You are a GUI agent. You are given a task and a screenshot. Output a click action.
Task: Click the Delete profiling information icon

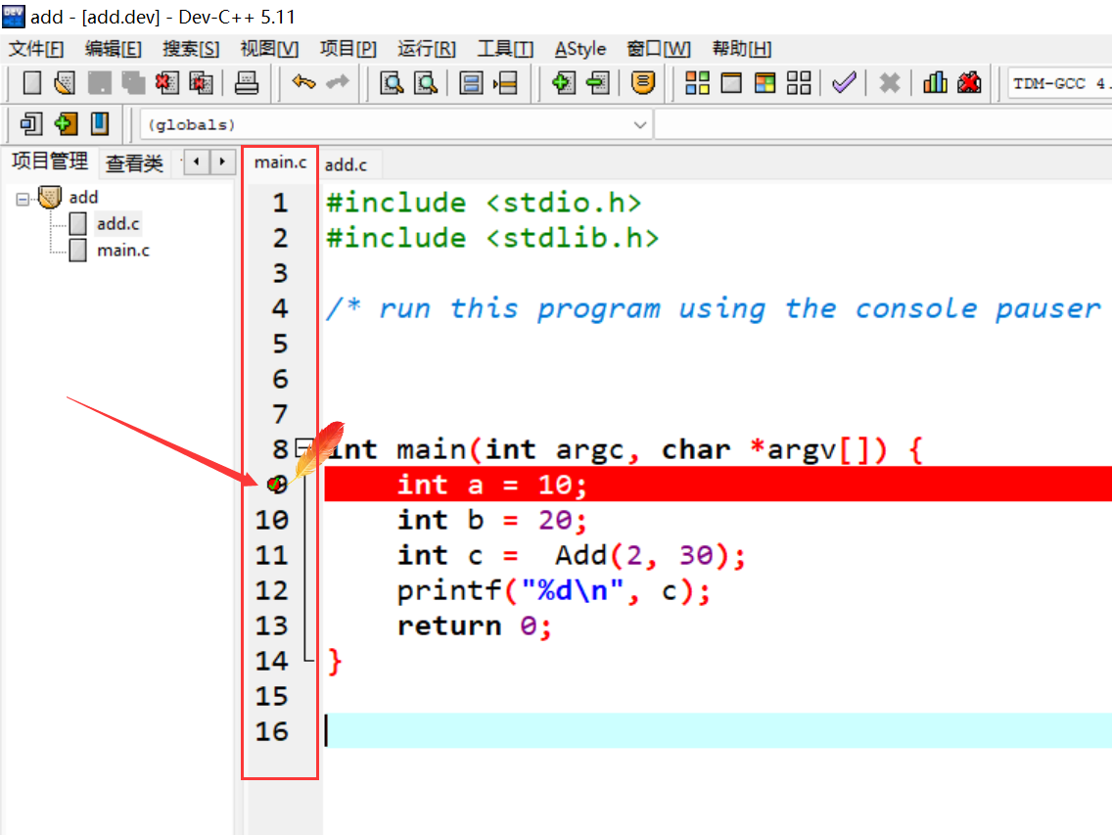969,83
